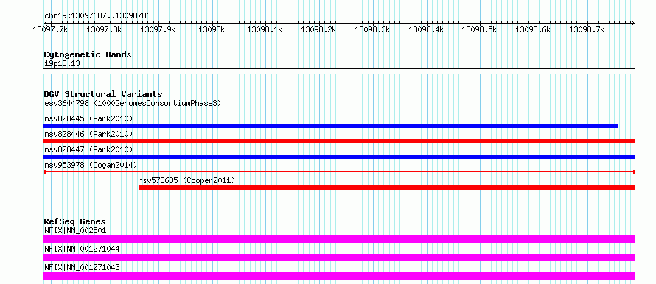
Task: Select the 13098.7k ruler tick label
Action: (x=587, y=29)
